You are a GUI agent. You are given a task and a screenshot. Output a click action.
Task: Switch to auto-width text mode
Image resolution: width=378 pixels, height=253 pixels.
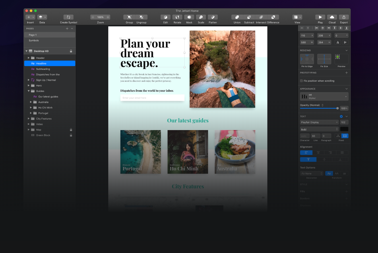(x=338, y=136)
